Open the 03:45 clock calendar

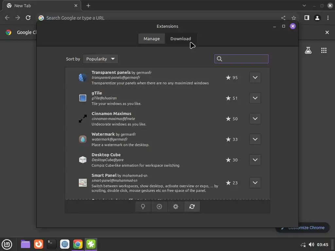click(322, 244)
